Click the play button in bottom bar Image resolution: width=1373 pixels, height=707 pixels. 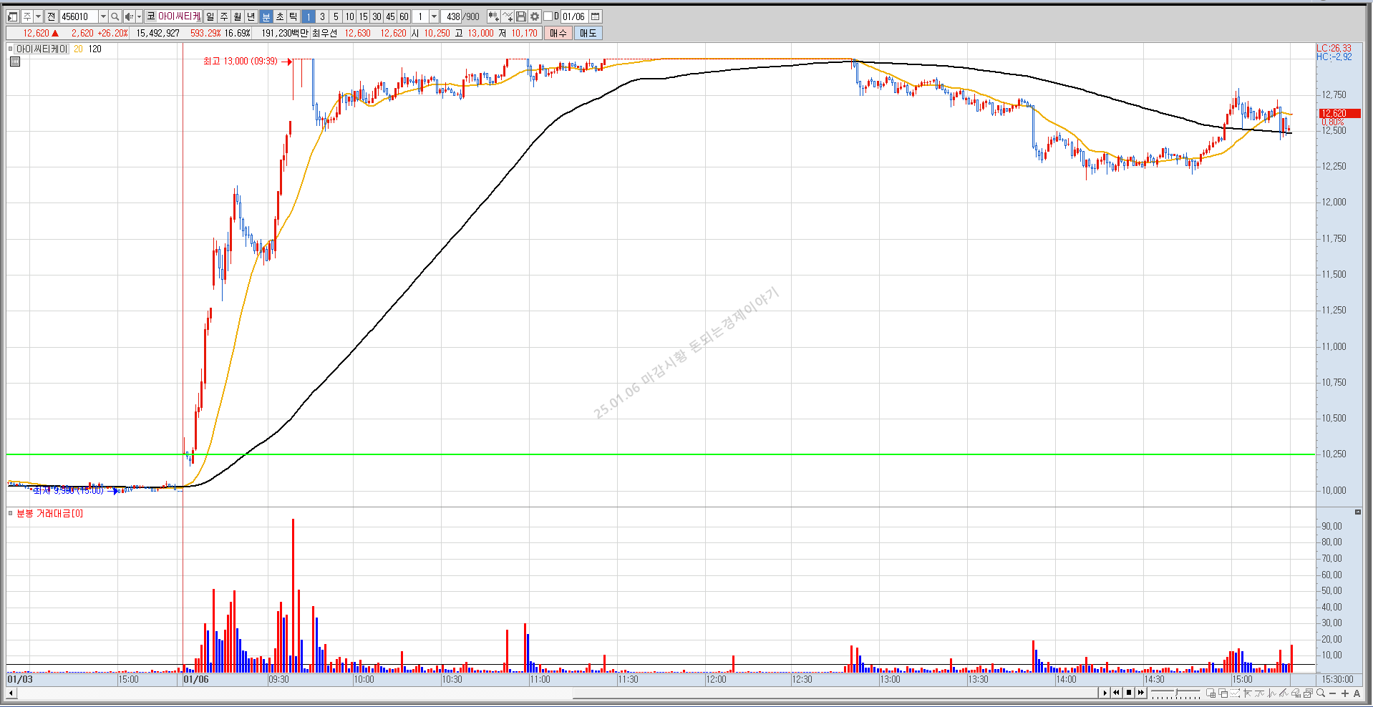(x=1105, y=693)
